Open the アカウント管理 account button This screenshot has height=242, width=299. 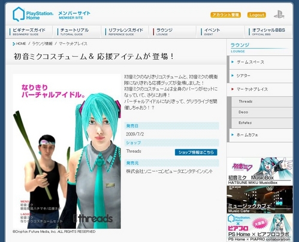pyautogui.click(x=225, y=15)
